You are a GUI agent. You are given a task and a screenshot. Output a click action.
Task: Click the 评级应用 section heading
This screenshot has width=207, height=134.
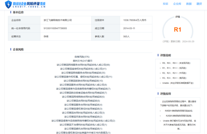click(x=165, y=94)
